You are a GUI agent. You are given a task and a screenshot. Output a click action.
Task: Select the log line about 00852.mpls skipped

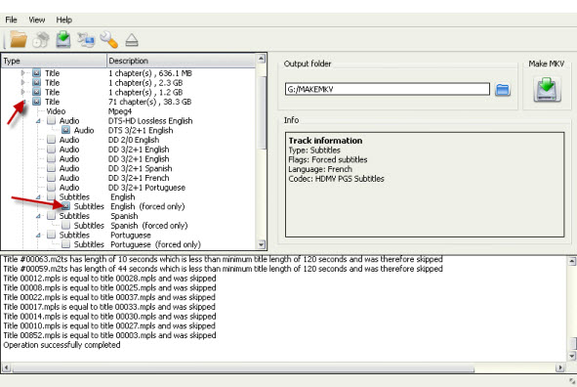(x=109, y=335)
